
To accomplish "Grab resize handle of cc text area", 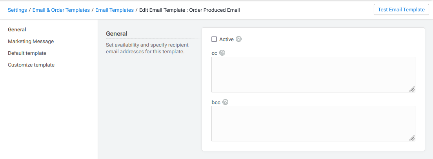I will pyautogui.click(x=412, y=89).
